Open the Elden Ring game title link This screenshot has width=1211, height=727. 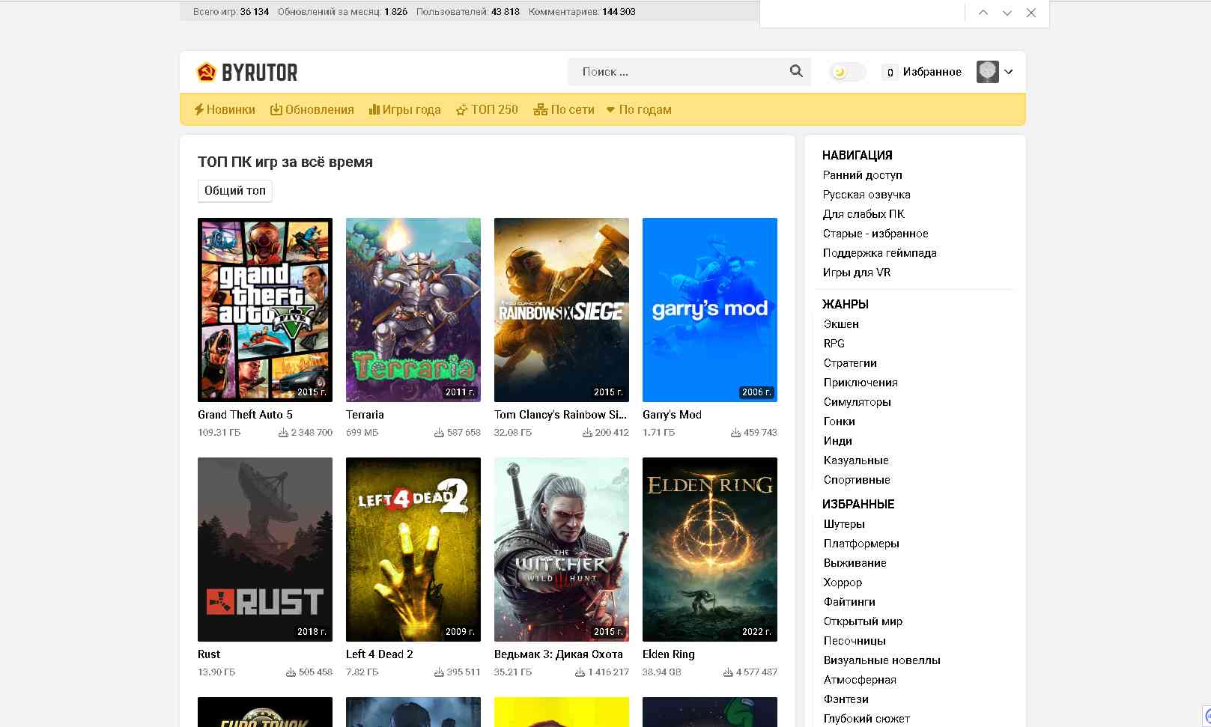[x=669, y=654]
